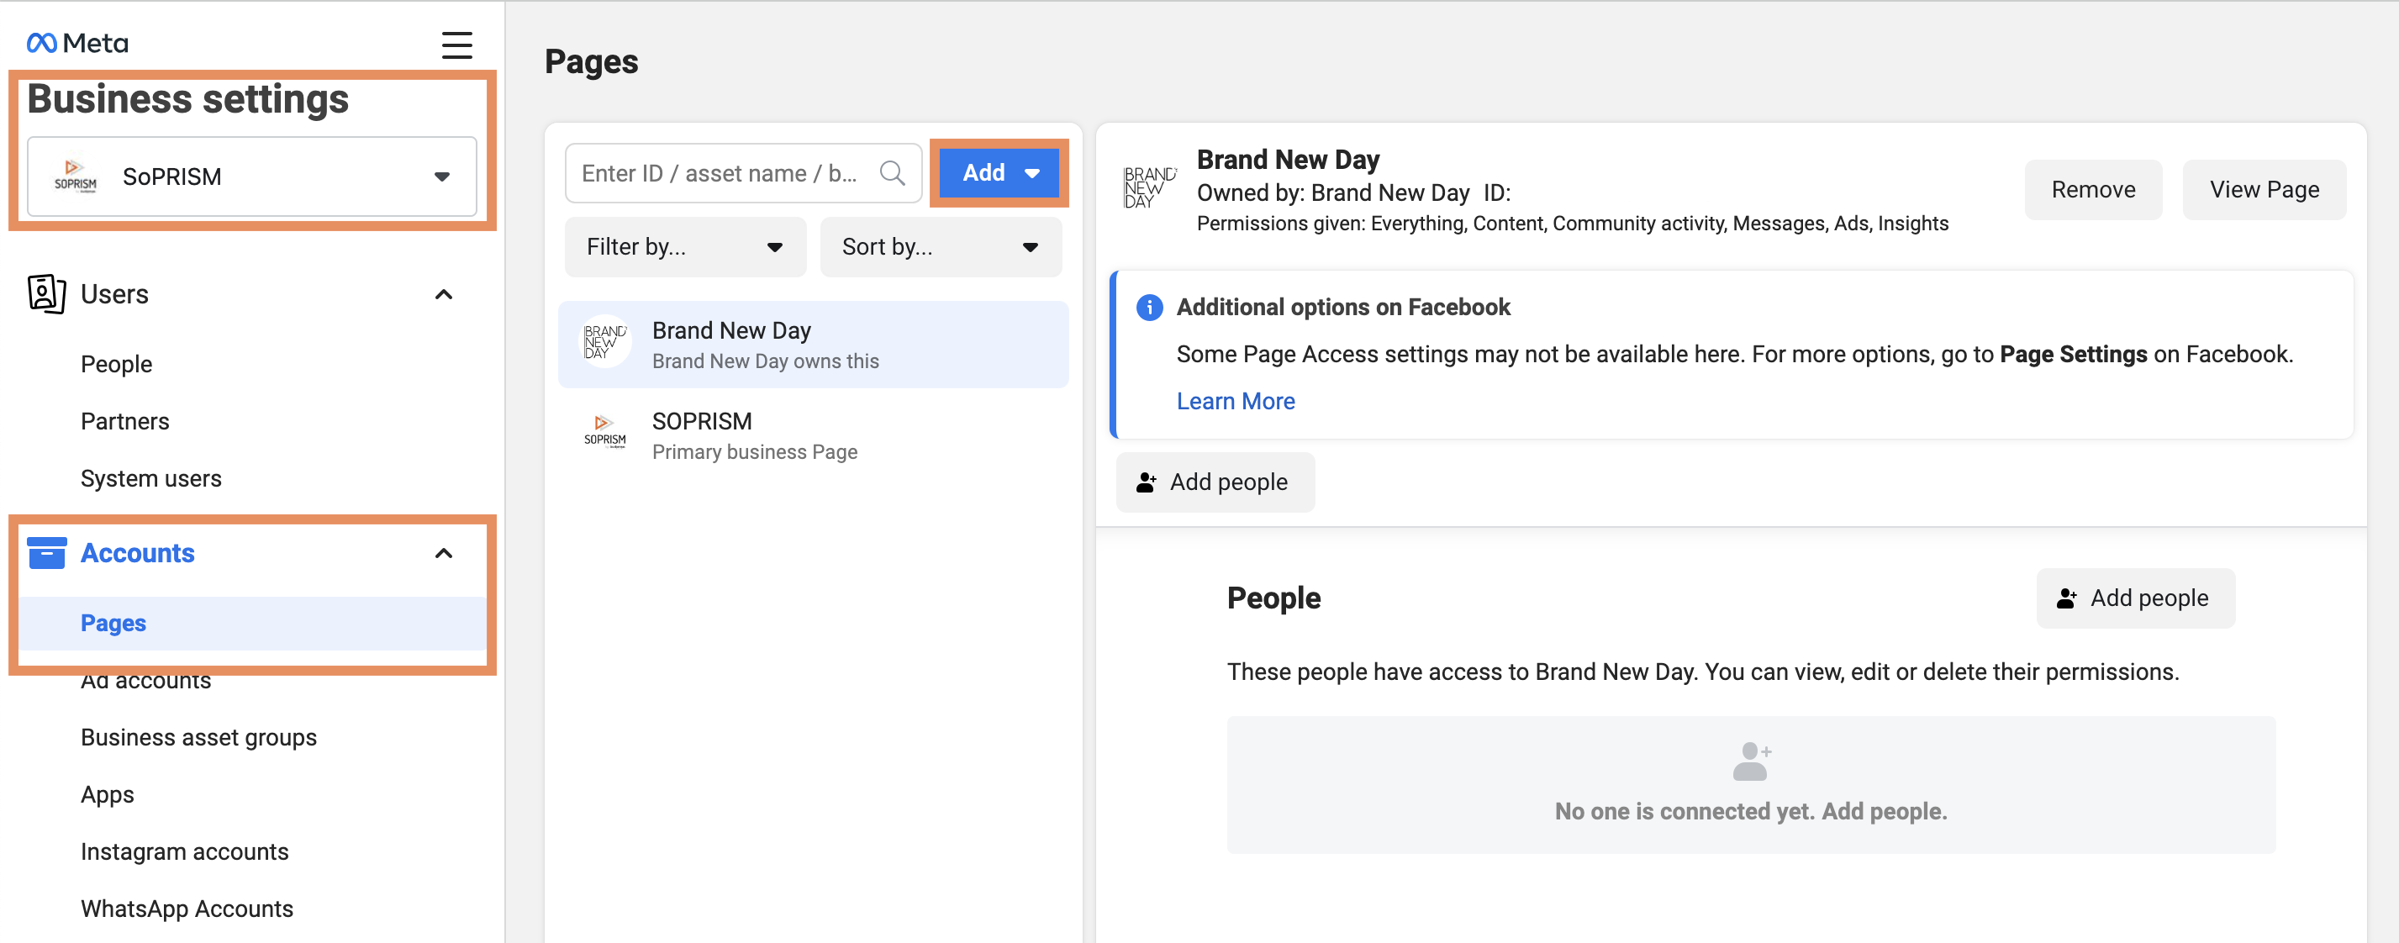Open the SoPRISM business dropdown

pos(251,176)
